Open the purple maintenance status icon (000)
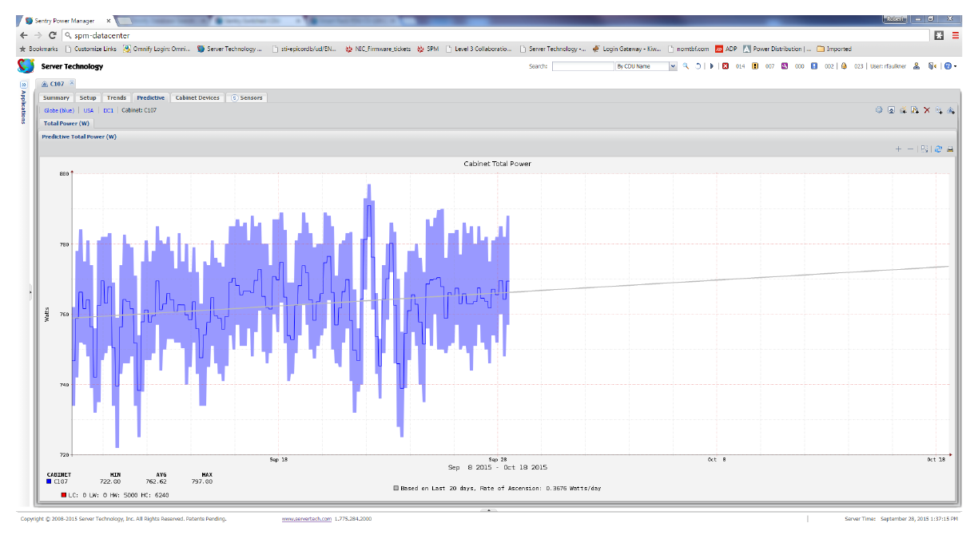 (x=785, y=66)
